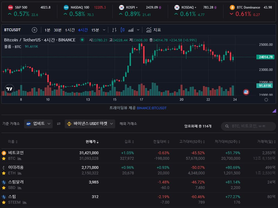Image resolution: width=278 pixels, height=208 pixels.
Task: Select the 1분 timeframe
Action: click(47, 30)
